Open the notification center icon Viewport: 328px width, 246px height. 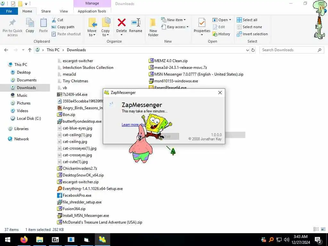pyautogui.click(x=318, y=240)
